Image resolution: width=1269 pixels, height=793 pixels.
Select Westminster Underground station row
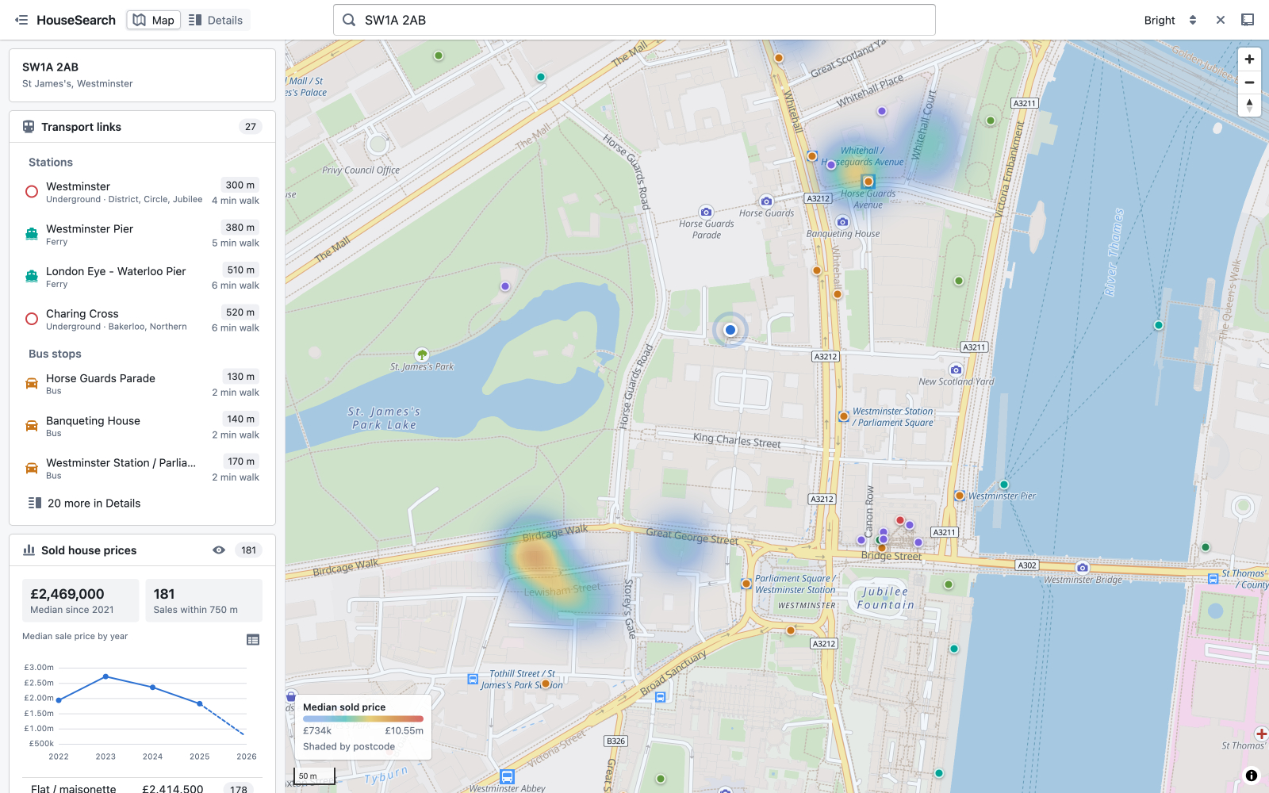tap(143, 193)
